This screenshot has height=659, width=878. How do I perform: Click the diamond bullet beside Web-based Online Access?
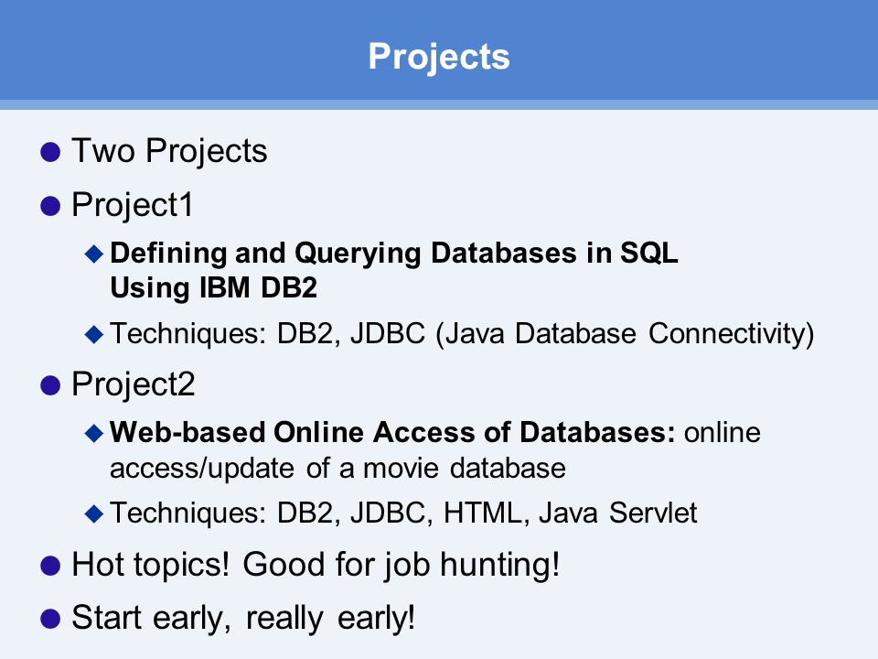click(x=94, y=433)
